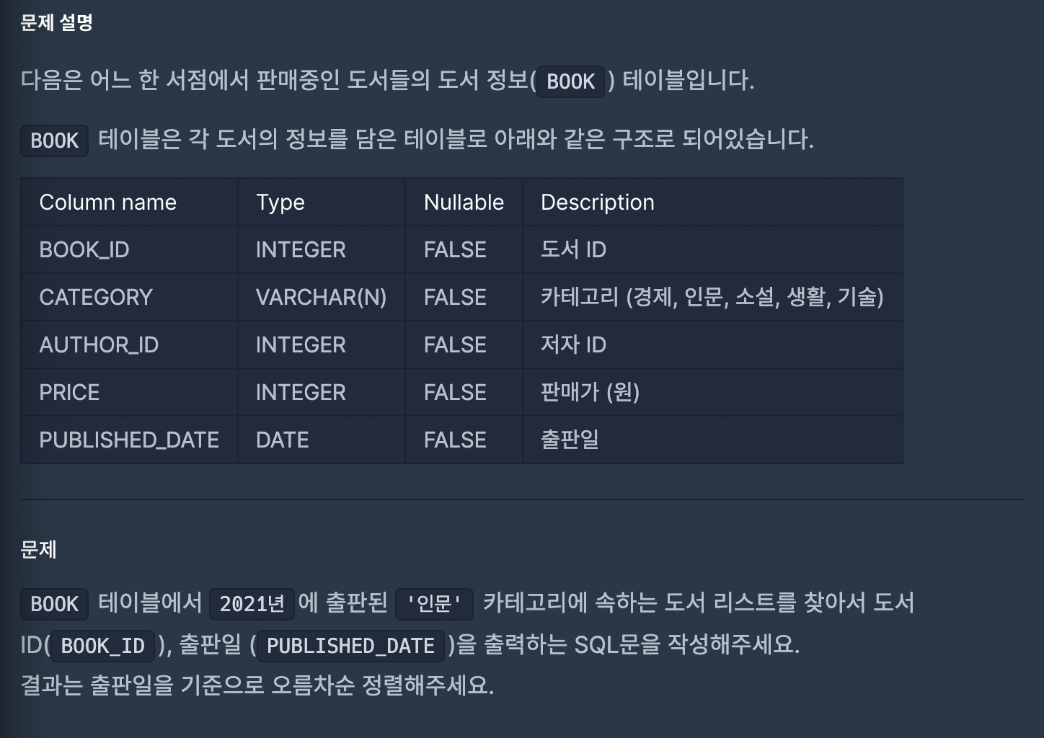The width and height of the screenshot is (1044, 738).
Task: Select the Description header cell
Action: pos(712,203)
